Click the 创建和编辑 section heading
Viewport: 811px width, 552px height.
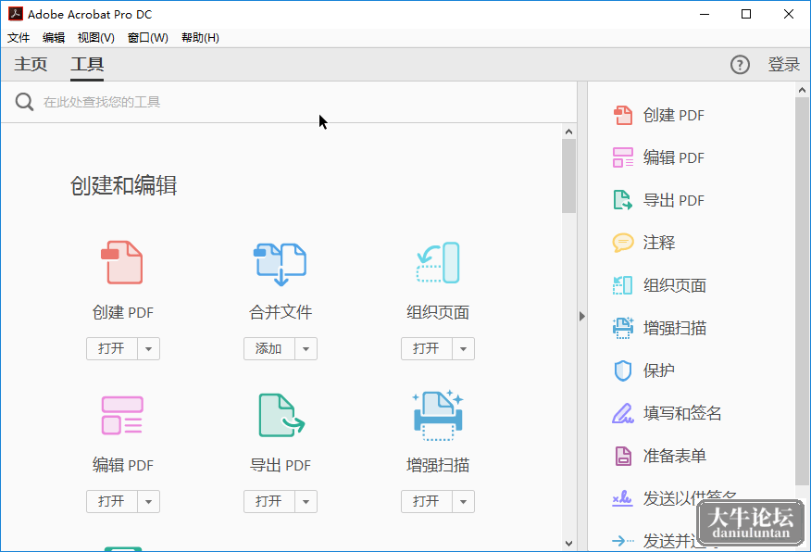tap(124, 185)
